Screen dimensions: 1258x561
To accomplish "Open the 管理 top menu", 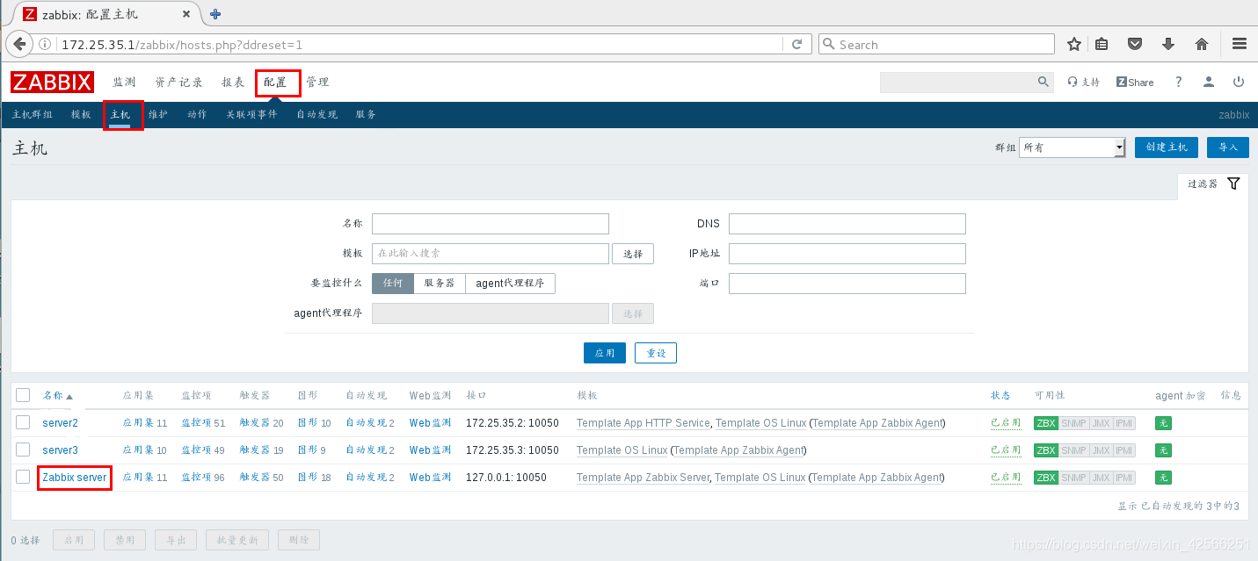I will click(x=317, y=82).
